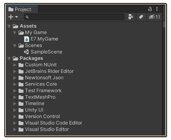
Task: Click the Packages open-folder icon
Action: click(x=15, y=59)
